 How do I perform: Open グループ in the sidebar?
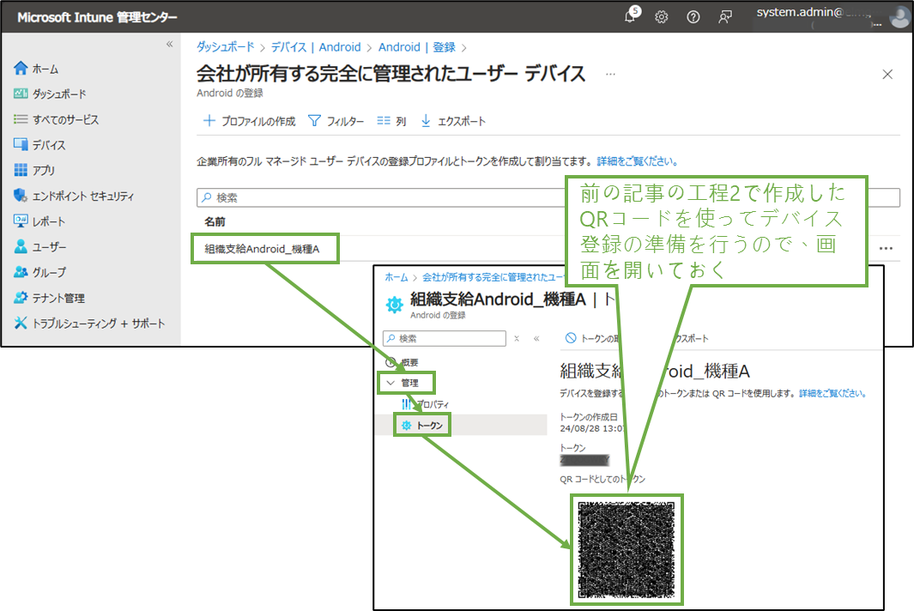[39, 272]
